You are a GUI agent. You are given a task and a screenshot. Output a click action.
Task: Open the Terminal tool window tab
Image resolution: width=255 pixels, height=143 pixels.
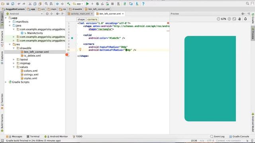pos(33,137)
